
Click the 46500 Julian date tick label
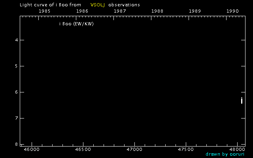[83, 150]
